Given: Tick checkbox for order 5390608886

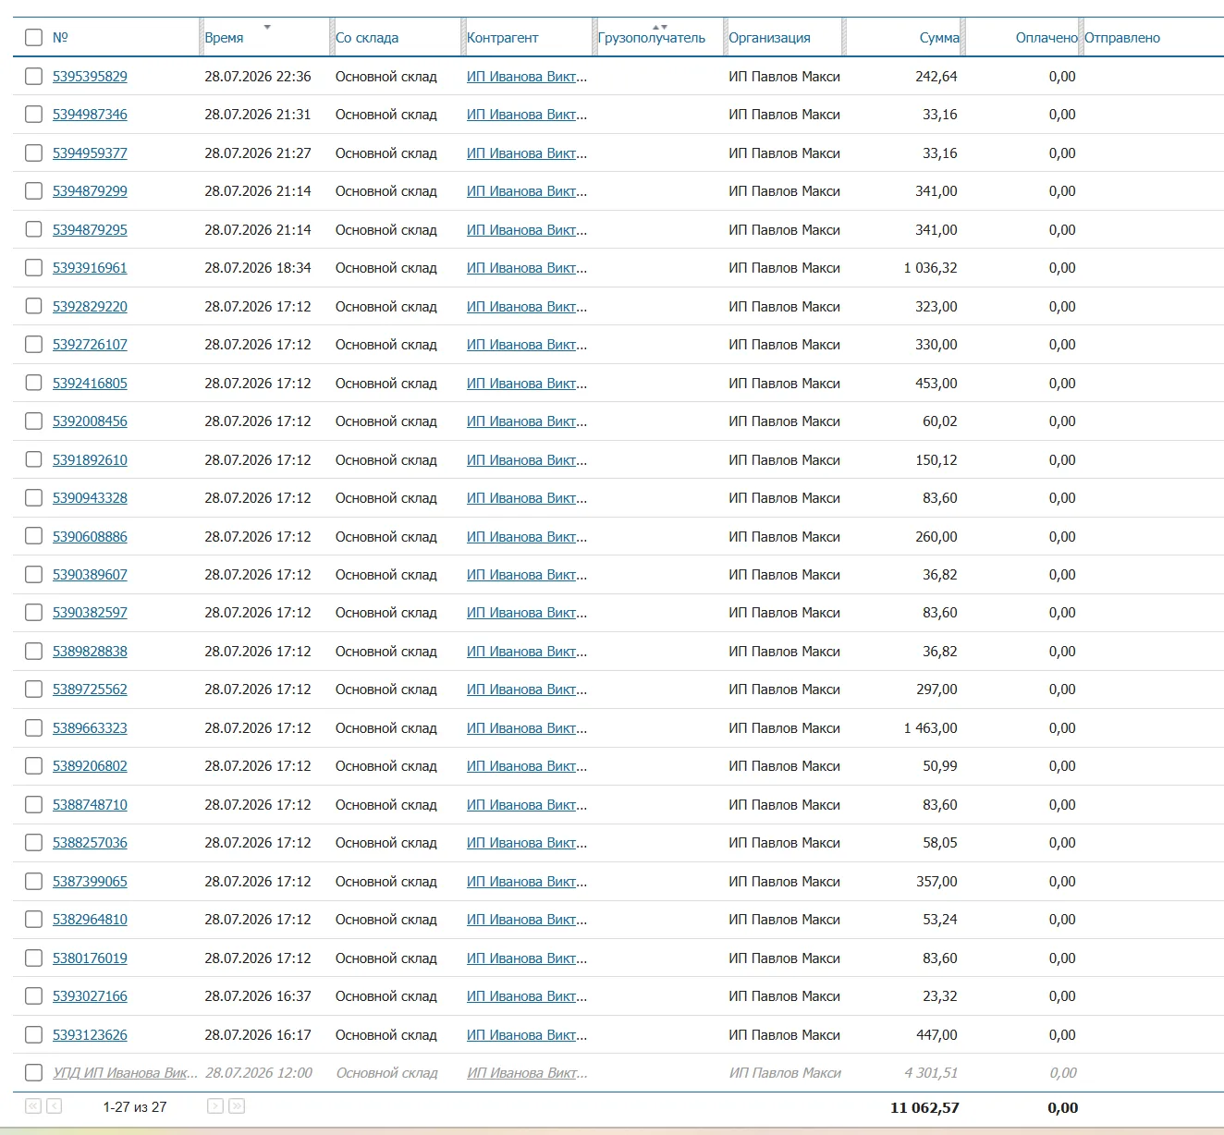Looking at the screenshot, I should tap(33, 537).
